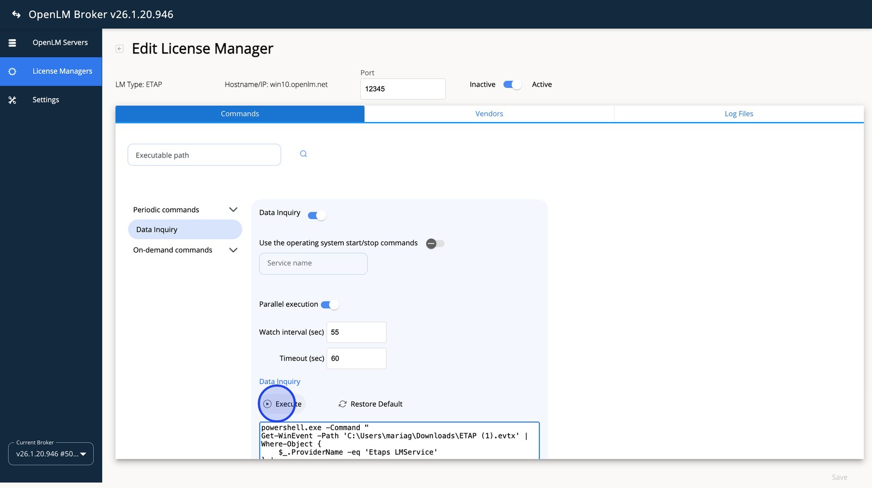Image resolution: width=872 pixels, height=488 pixels.
Task: Open the Current Broker version dropdown
Action: (51, 454)
